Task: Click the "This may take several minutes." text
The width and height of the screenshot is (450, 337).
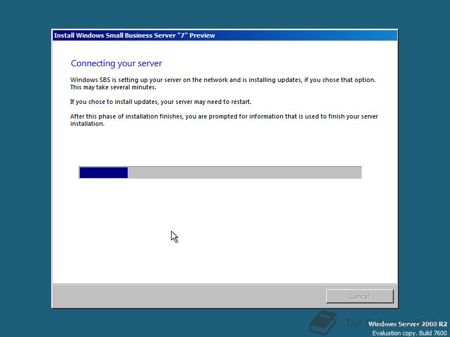Action: pyautogui.click(x=113, y=87)
